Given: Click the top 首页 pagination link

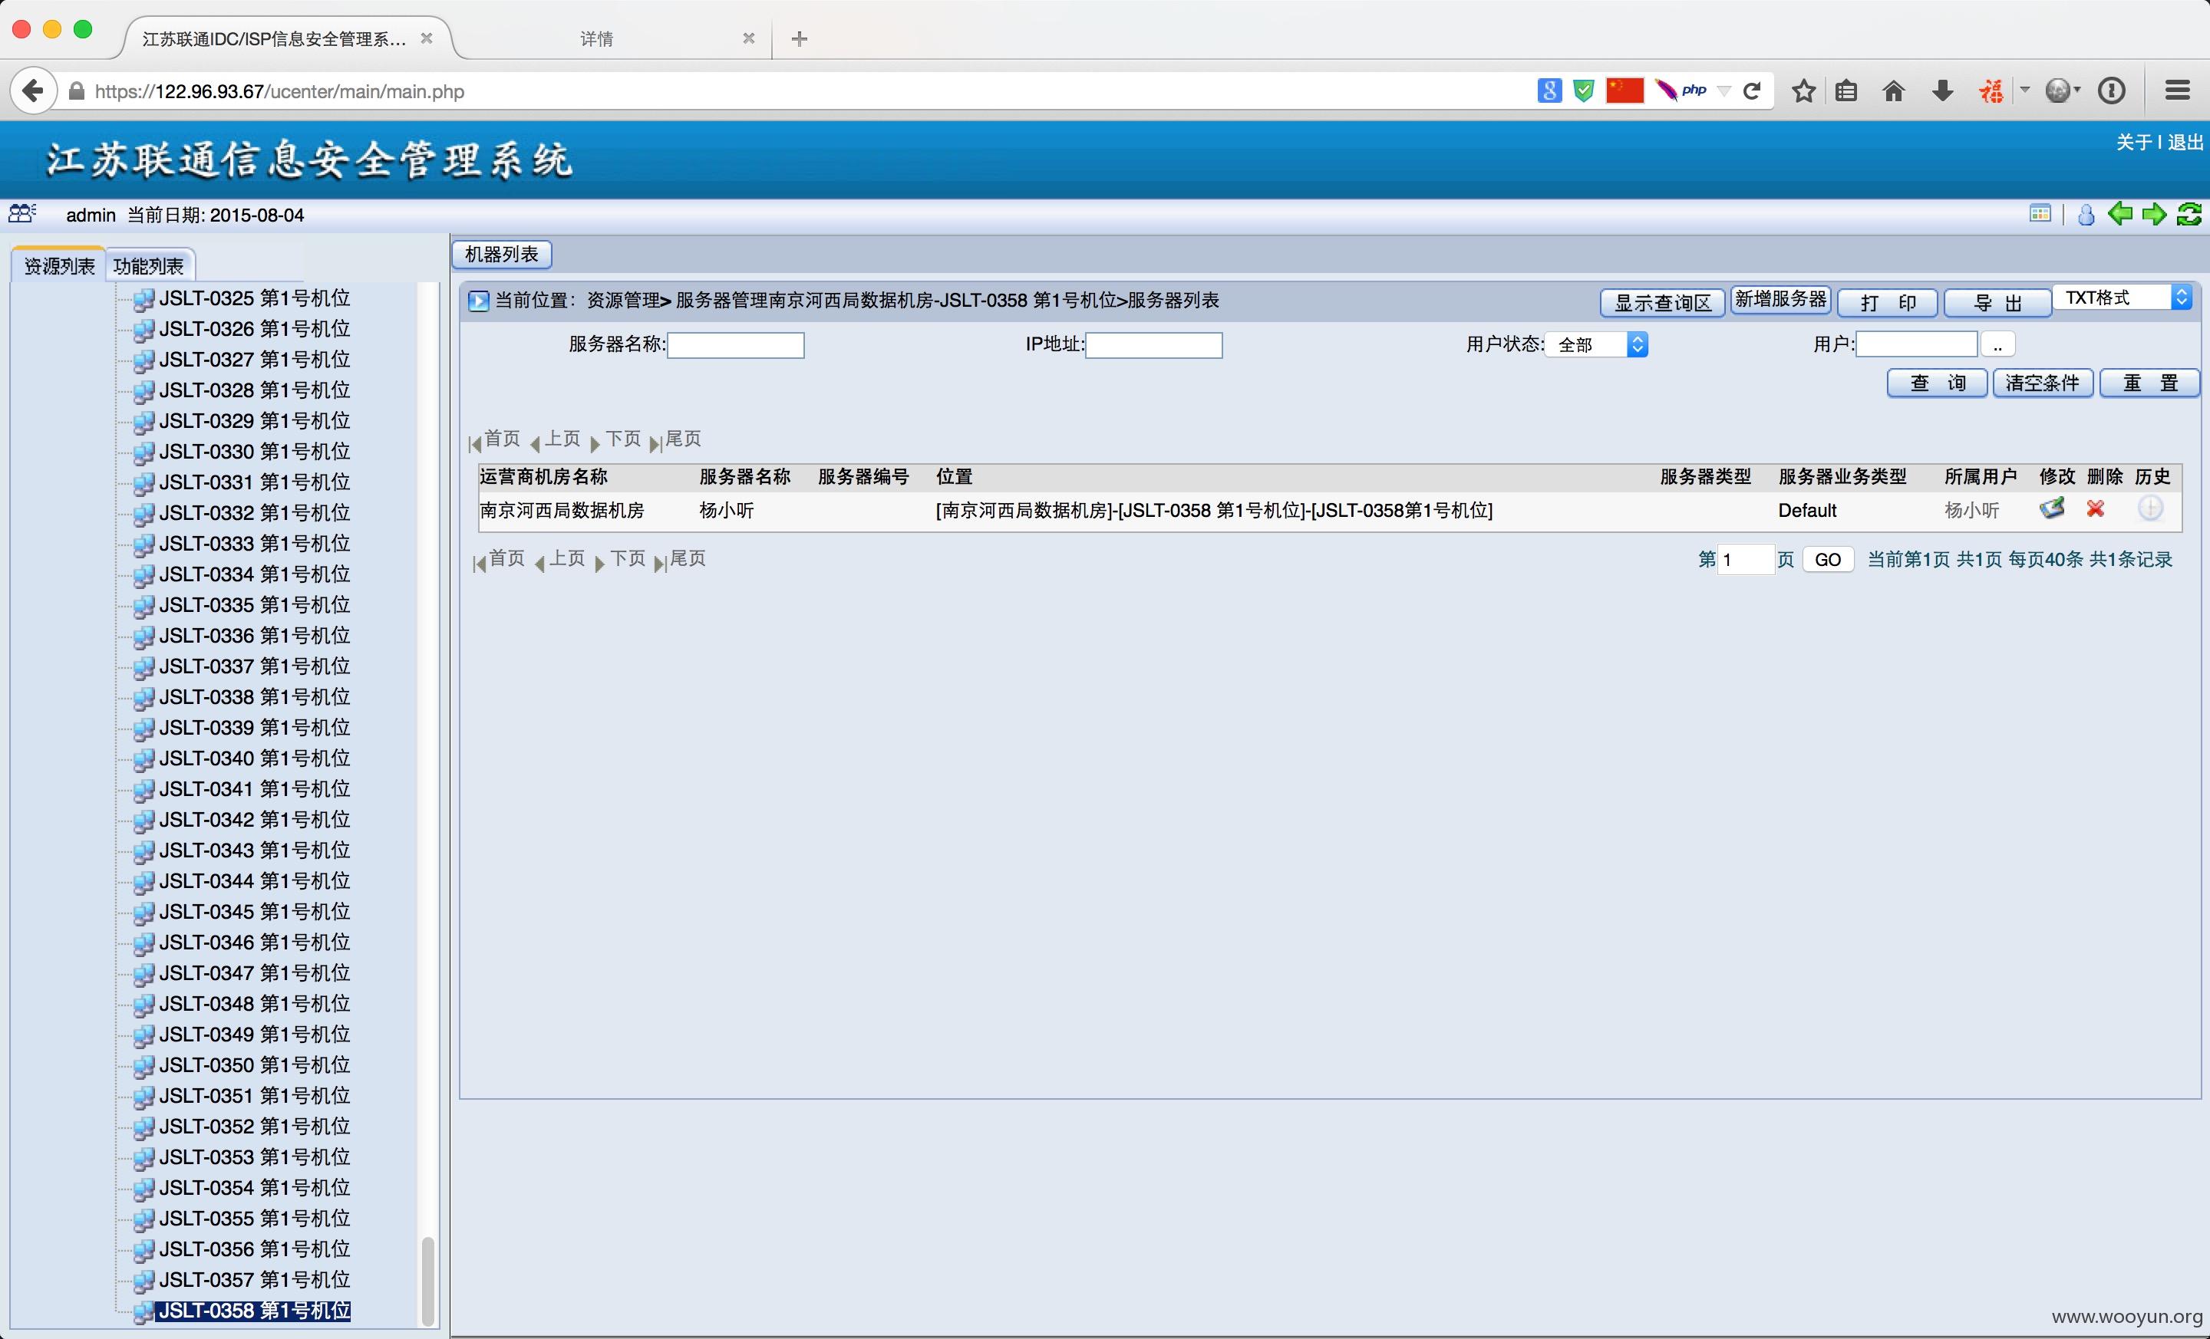Looking at the screenshot, I should 503,438.
